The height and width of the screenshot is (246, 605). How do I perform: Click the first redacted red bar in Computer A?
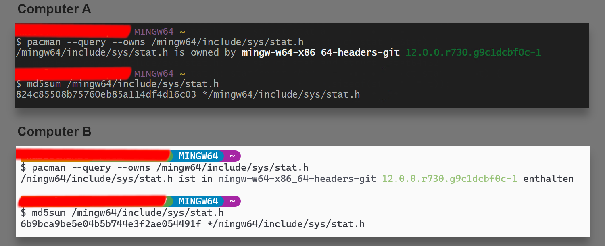(73, 31)
